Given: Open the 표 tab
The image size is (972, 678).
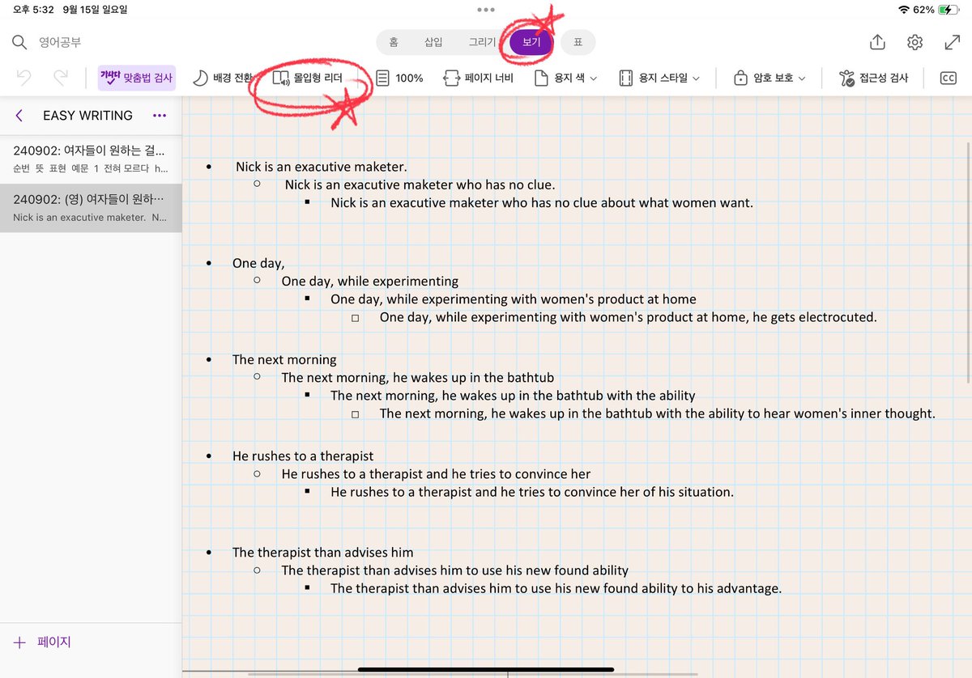Looking at the screenshot, I should [x=578, y=42].
